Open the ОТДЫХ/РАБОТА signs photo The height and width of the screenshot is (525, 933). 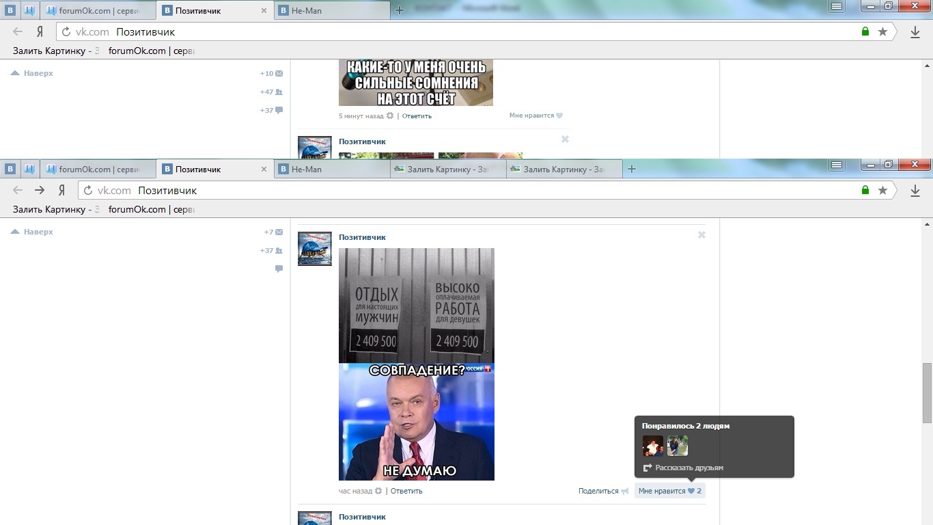pos(417,305)
